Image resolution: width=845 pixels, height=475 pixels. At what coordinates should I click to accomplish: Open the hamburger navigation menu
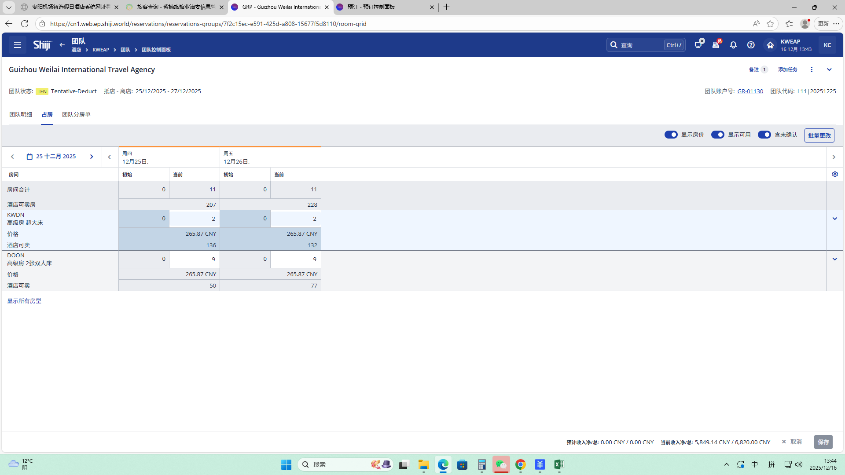pos(18,45)
